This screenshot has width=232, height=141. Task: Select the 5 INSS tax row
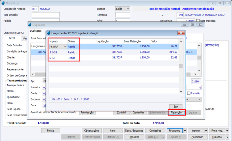point(114,52)
